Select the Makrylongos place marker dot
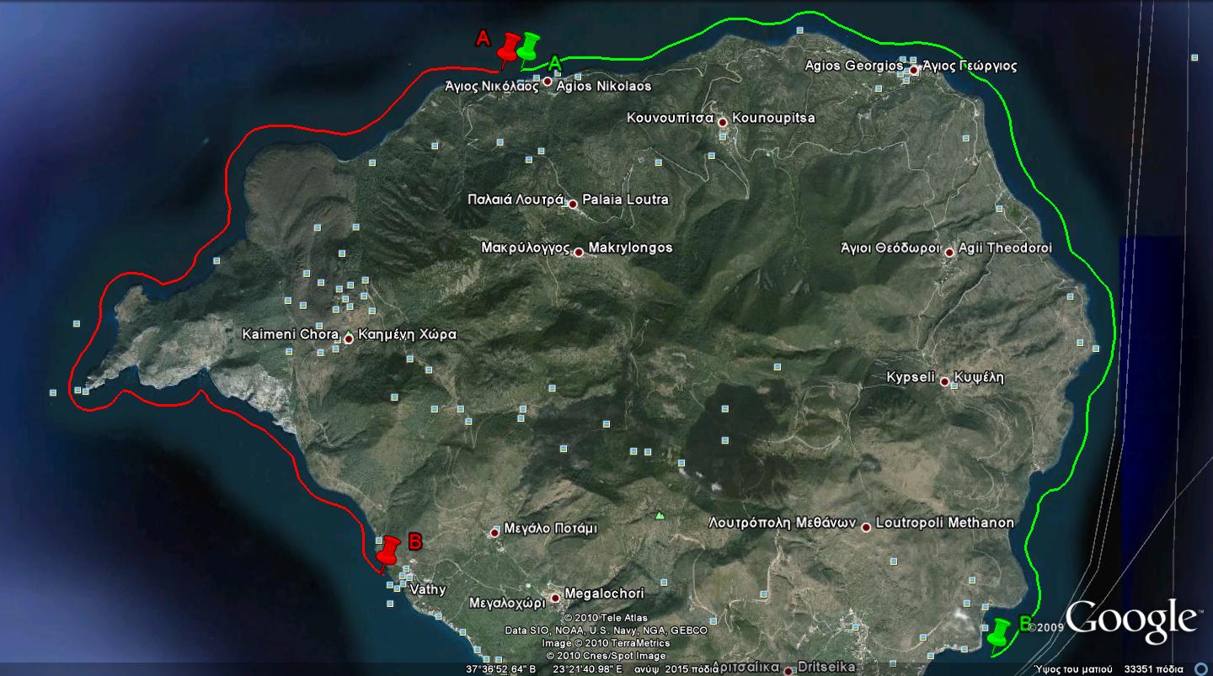 point(579,252)
